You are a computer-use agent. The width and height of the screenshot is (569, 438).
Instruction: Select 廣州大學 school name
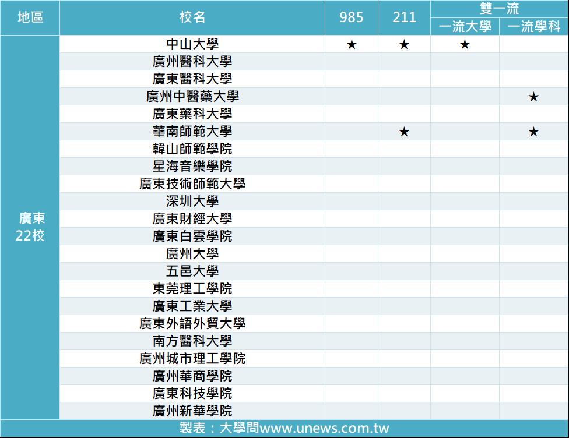[x=192, y=253]
